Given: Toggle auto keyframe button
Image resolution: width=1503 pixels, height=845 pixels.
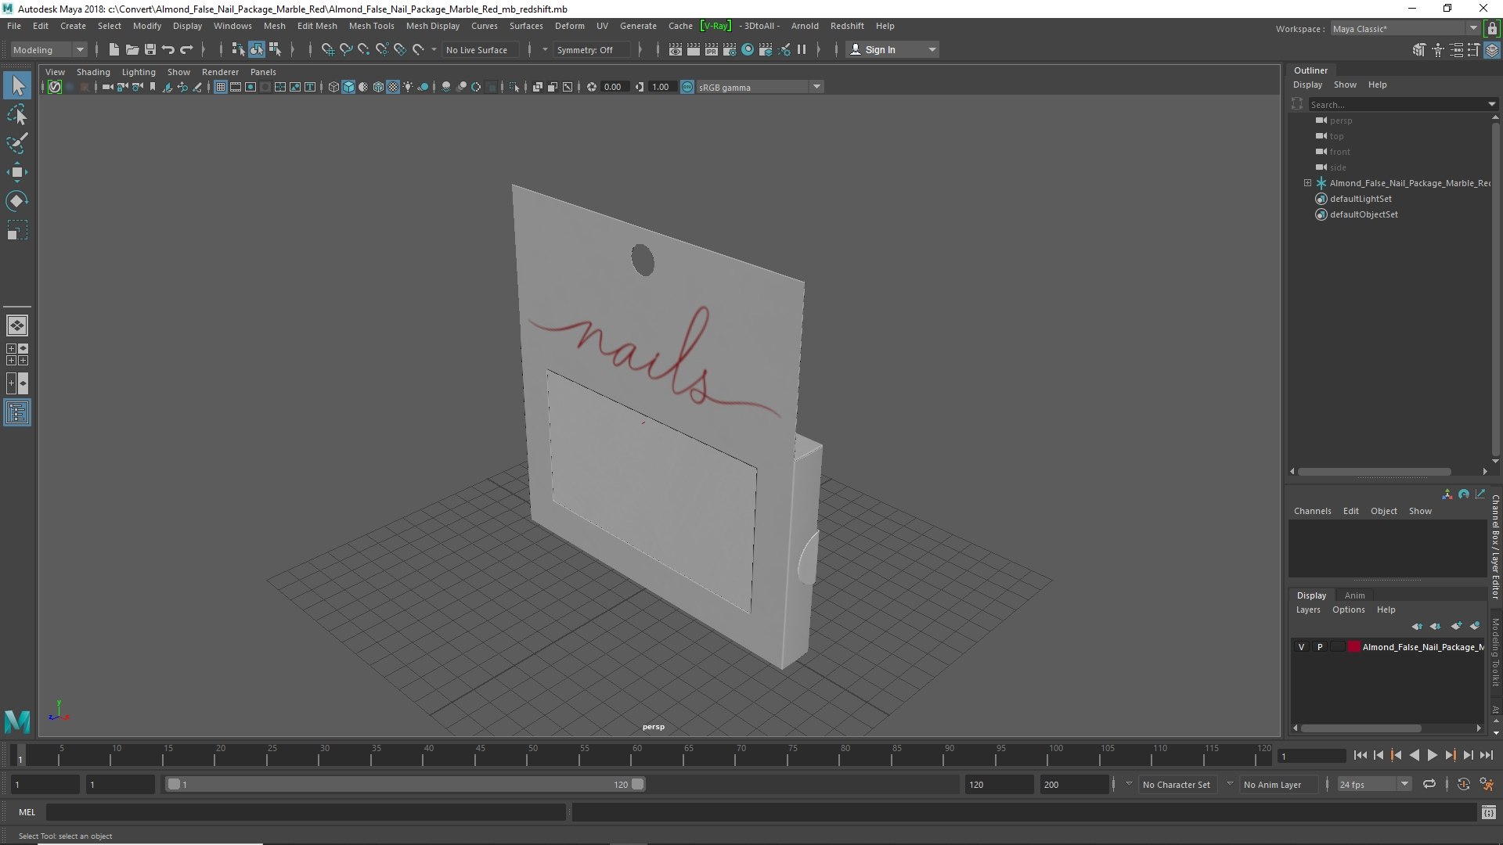Looking at the screenshot, I should point(1463,784).
